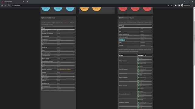The image size is (195, 109).
Task: Select the Laravel Lumen row
Action: 58,56
